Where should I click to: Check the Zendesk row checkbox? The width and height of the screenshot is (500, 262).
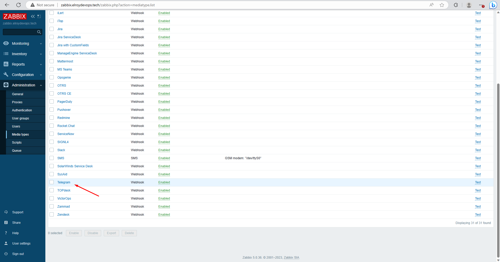point(52,214)
